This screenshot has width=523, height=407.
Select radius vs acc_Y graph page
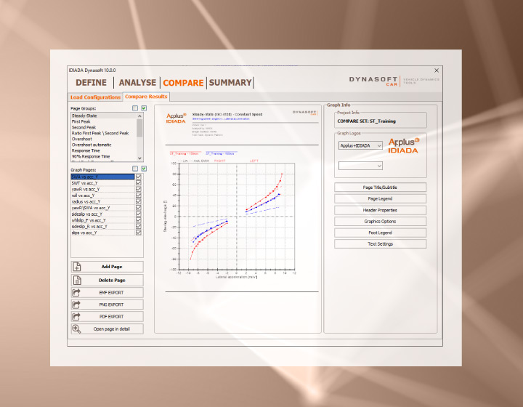[102, 201]
